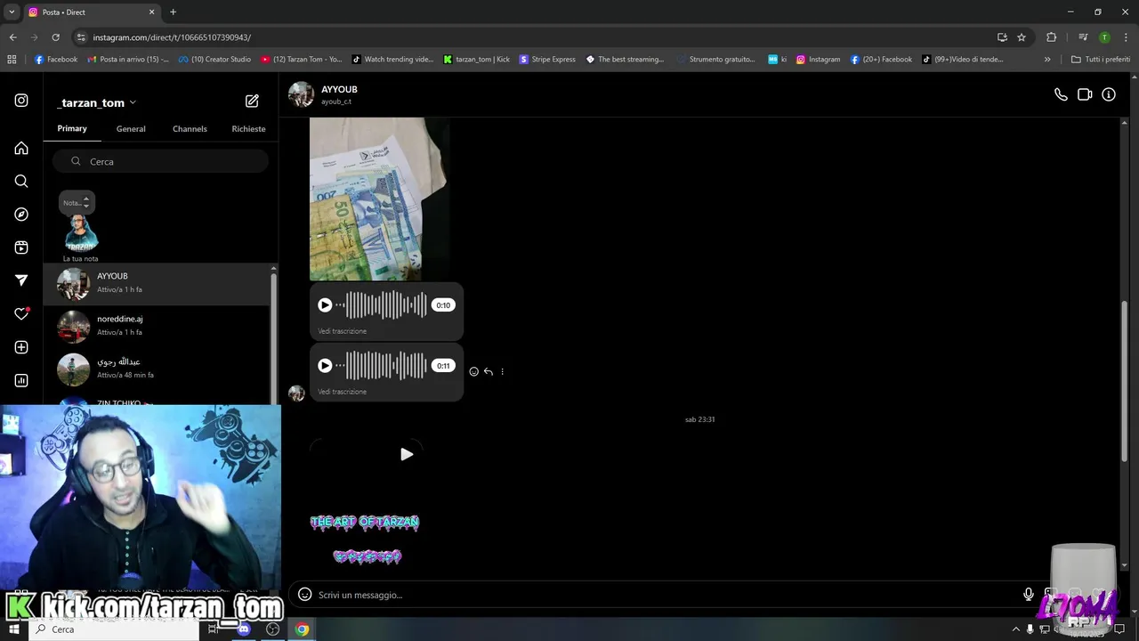Click your note avatar "La tua nota"
Screen dimensions: 1139x641
pos(80,233)
